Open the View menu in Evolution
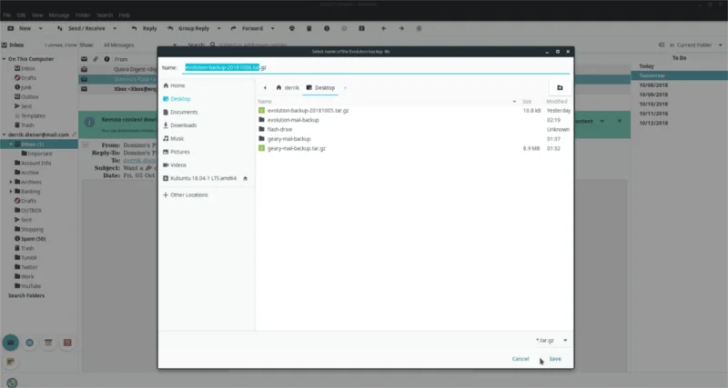Screen dimensions: 728x388 pos(37,15)
